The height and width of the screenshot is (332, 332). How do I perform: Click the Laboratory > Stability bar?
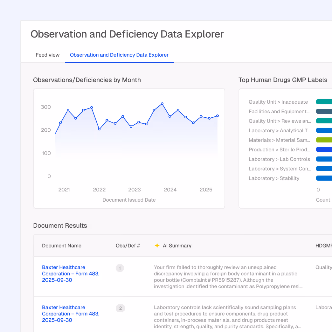(324, 178)
